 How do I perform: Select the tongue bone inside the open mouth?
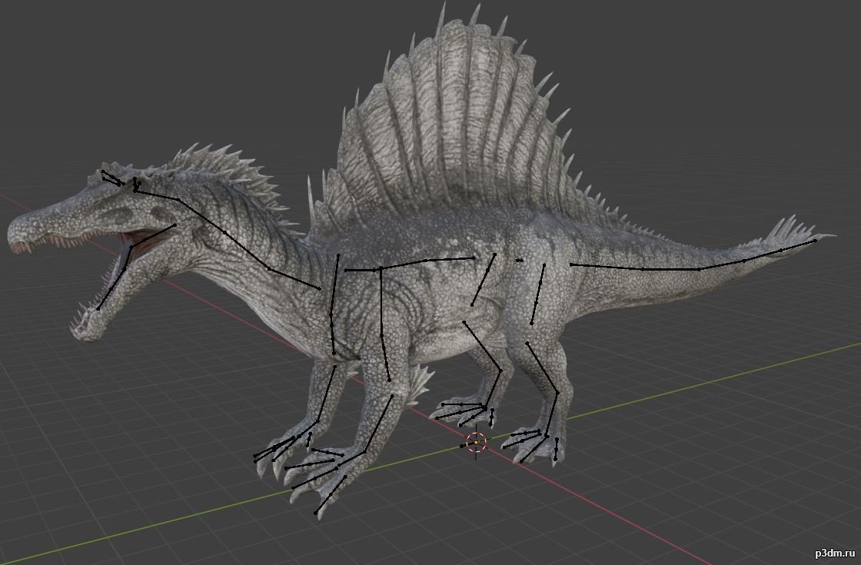click(x=154, y=235)
